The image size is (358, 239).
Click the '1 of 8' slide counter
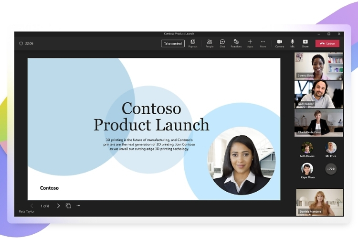point(45,206)
